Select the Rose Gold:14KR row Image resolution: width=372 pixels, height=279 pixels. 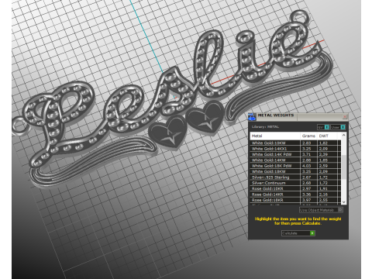coord(295,195)
